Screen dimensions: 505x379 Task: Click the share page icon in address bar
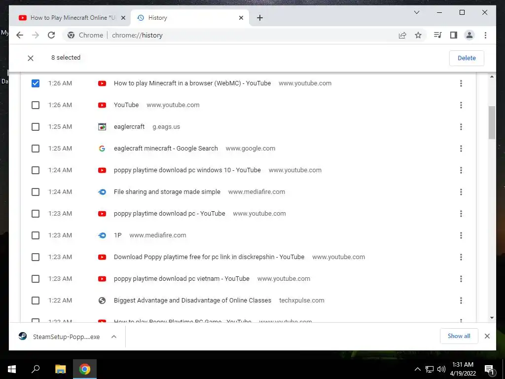[402, 35]
